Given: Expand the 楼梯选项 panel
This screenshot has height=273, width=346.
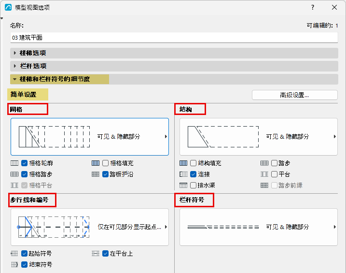Looking at the screenshot, I should pyautogui.click(x=174, y=53).
